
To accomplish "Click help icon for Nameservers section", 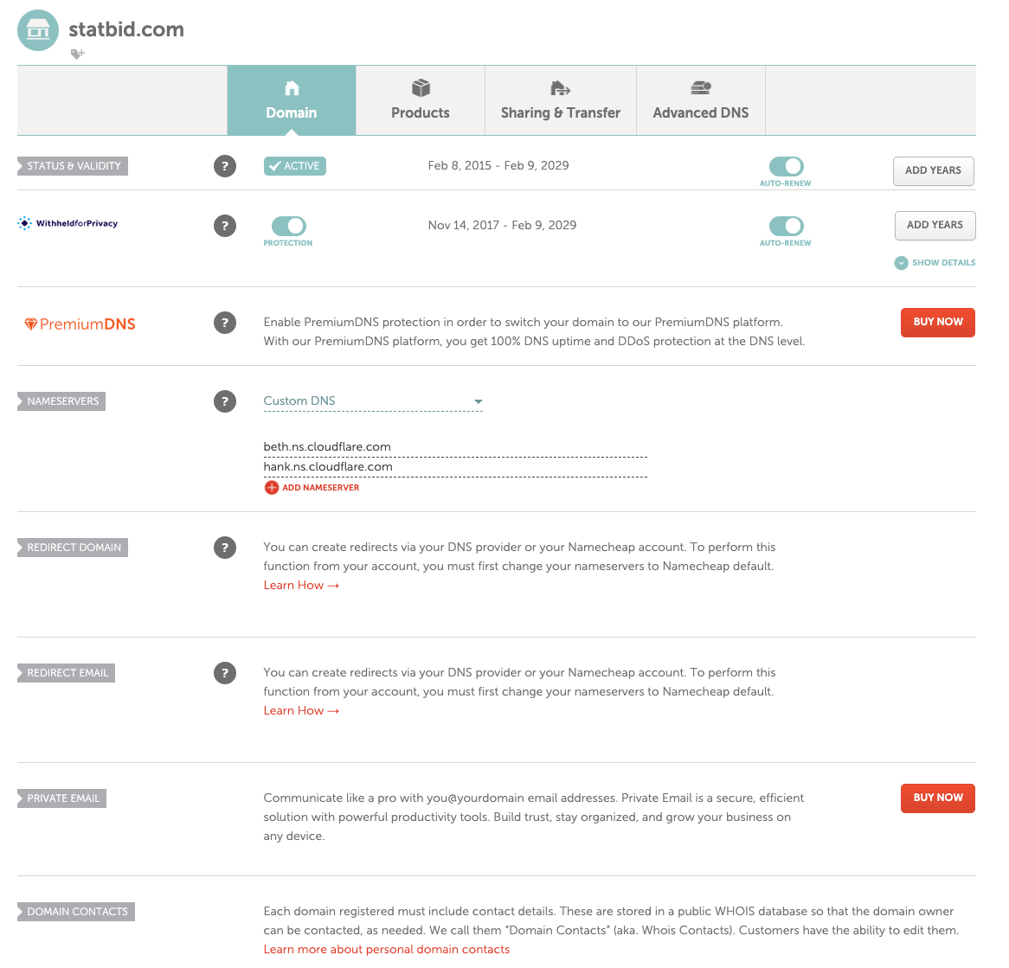I will (x=225, y=401).
